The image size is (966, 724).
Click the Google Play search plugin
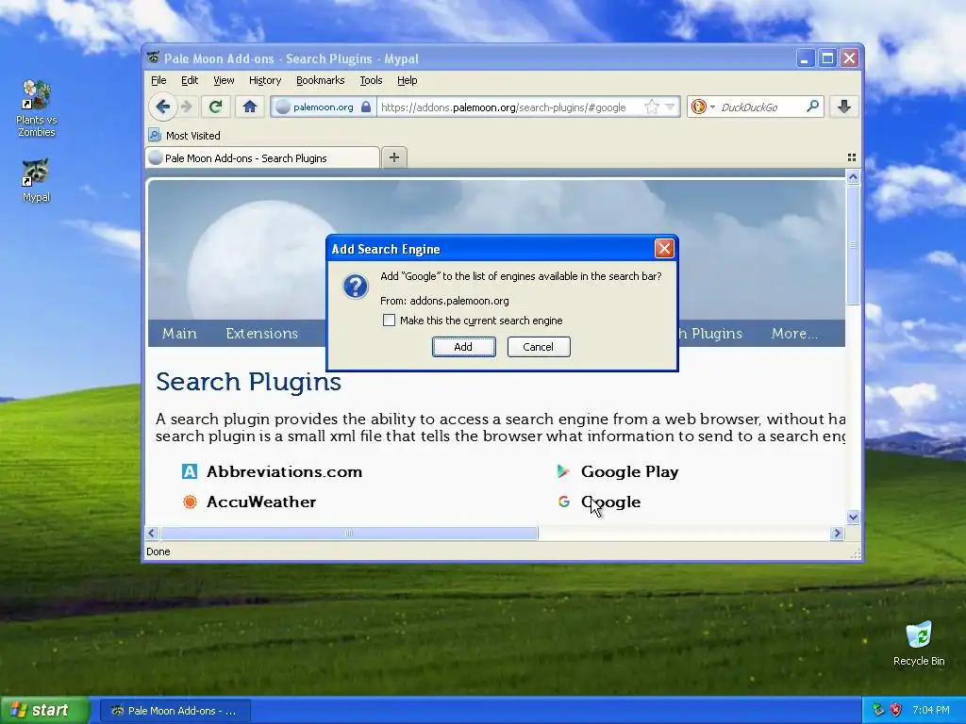[629, 471]
